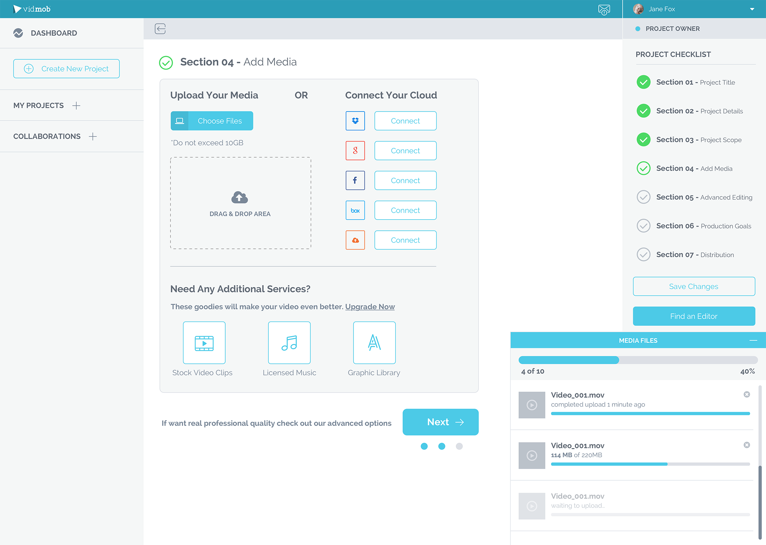Click the Google Drive icon

[x=355, y=151]
